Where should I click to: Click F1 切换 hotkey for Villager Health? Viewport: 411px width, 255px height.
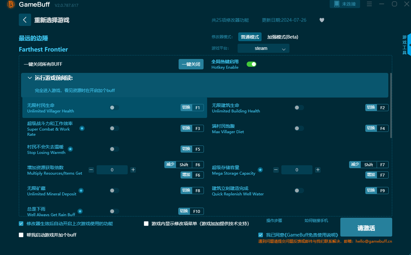[192, 108]
